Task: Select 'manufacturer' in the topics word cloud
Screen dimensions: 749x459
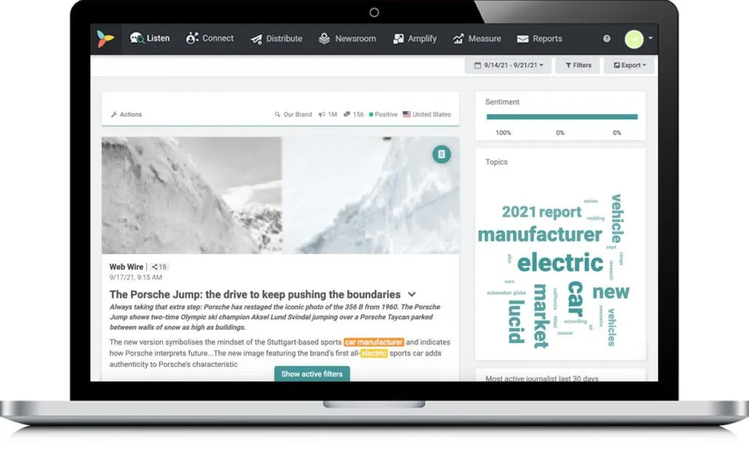Action: click(540, 234)
